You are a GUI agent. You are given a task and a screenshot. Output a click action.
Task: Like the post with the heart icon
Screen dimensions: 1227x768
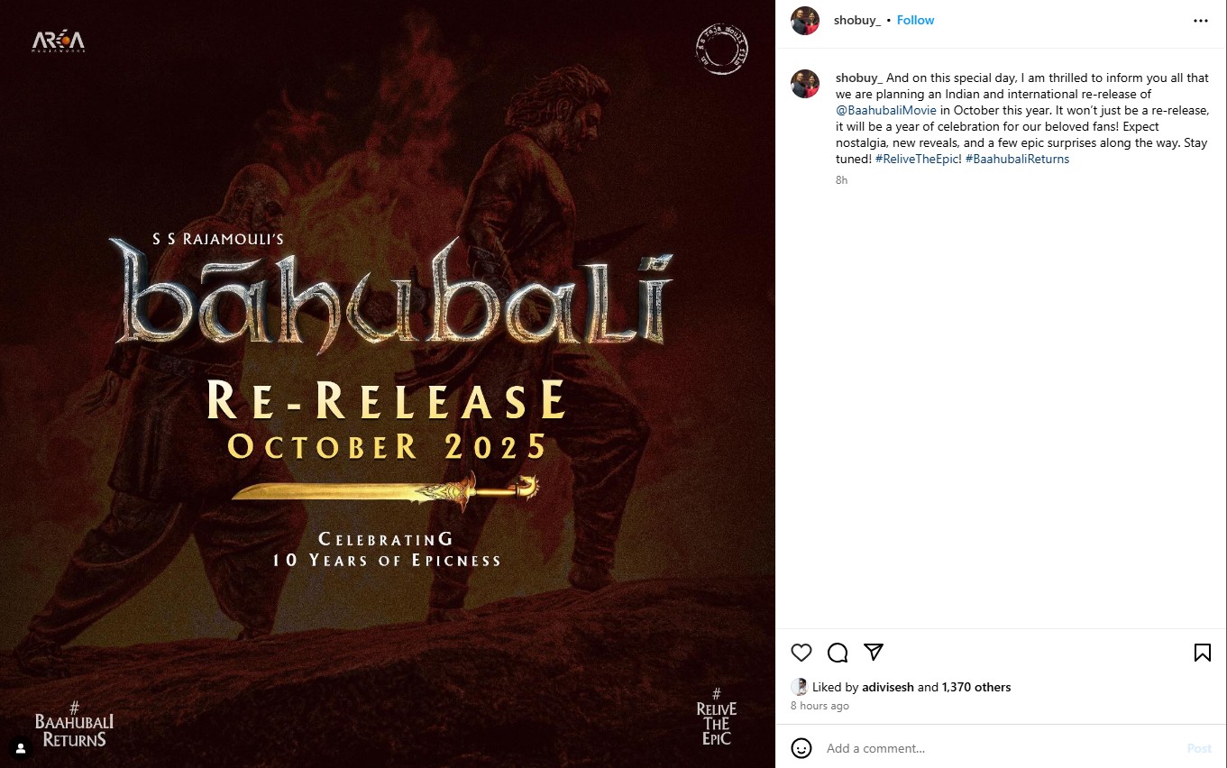(x=801, y=653)
